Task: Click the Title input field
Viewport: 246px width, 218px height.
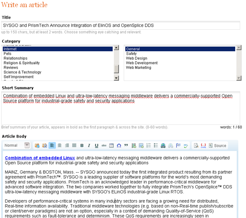Action: coord(120,25)
